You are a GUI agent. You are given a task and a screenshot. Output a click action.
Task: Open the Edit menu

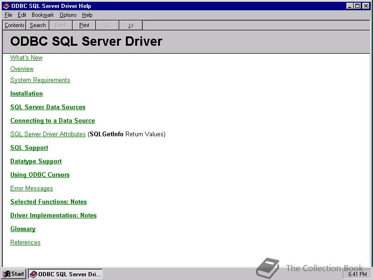tap(22, 15)
